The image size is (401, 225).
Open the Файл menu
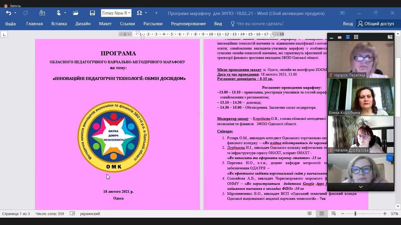coord(10,24)
